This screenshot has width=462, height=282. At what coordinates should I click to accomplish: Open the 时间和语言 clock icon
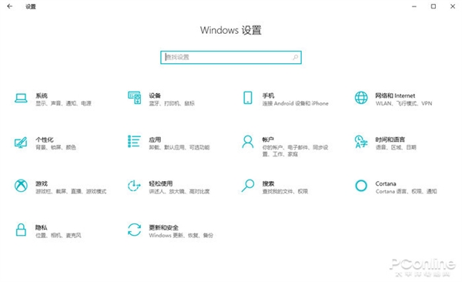pos(361,142)
